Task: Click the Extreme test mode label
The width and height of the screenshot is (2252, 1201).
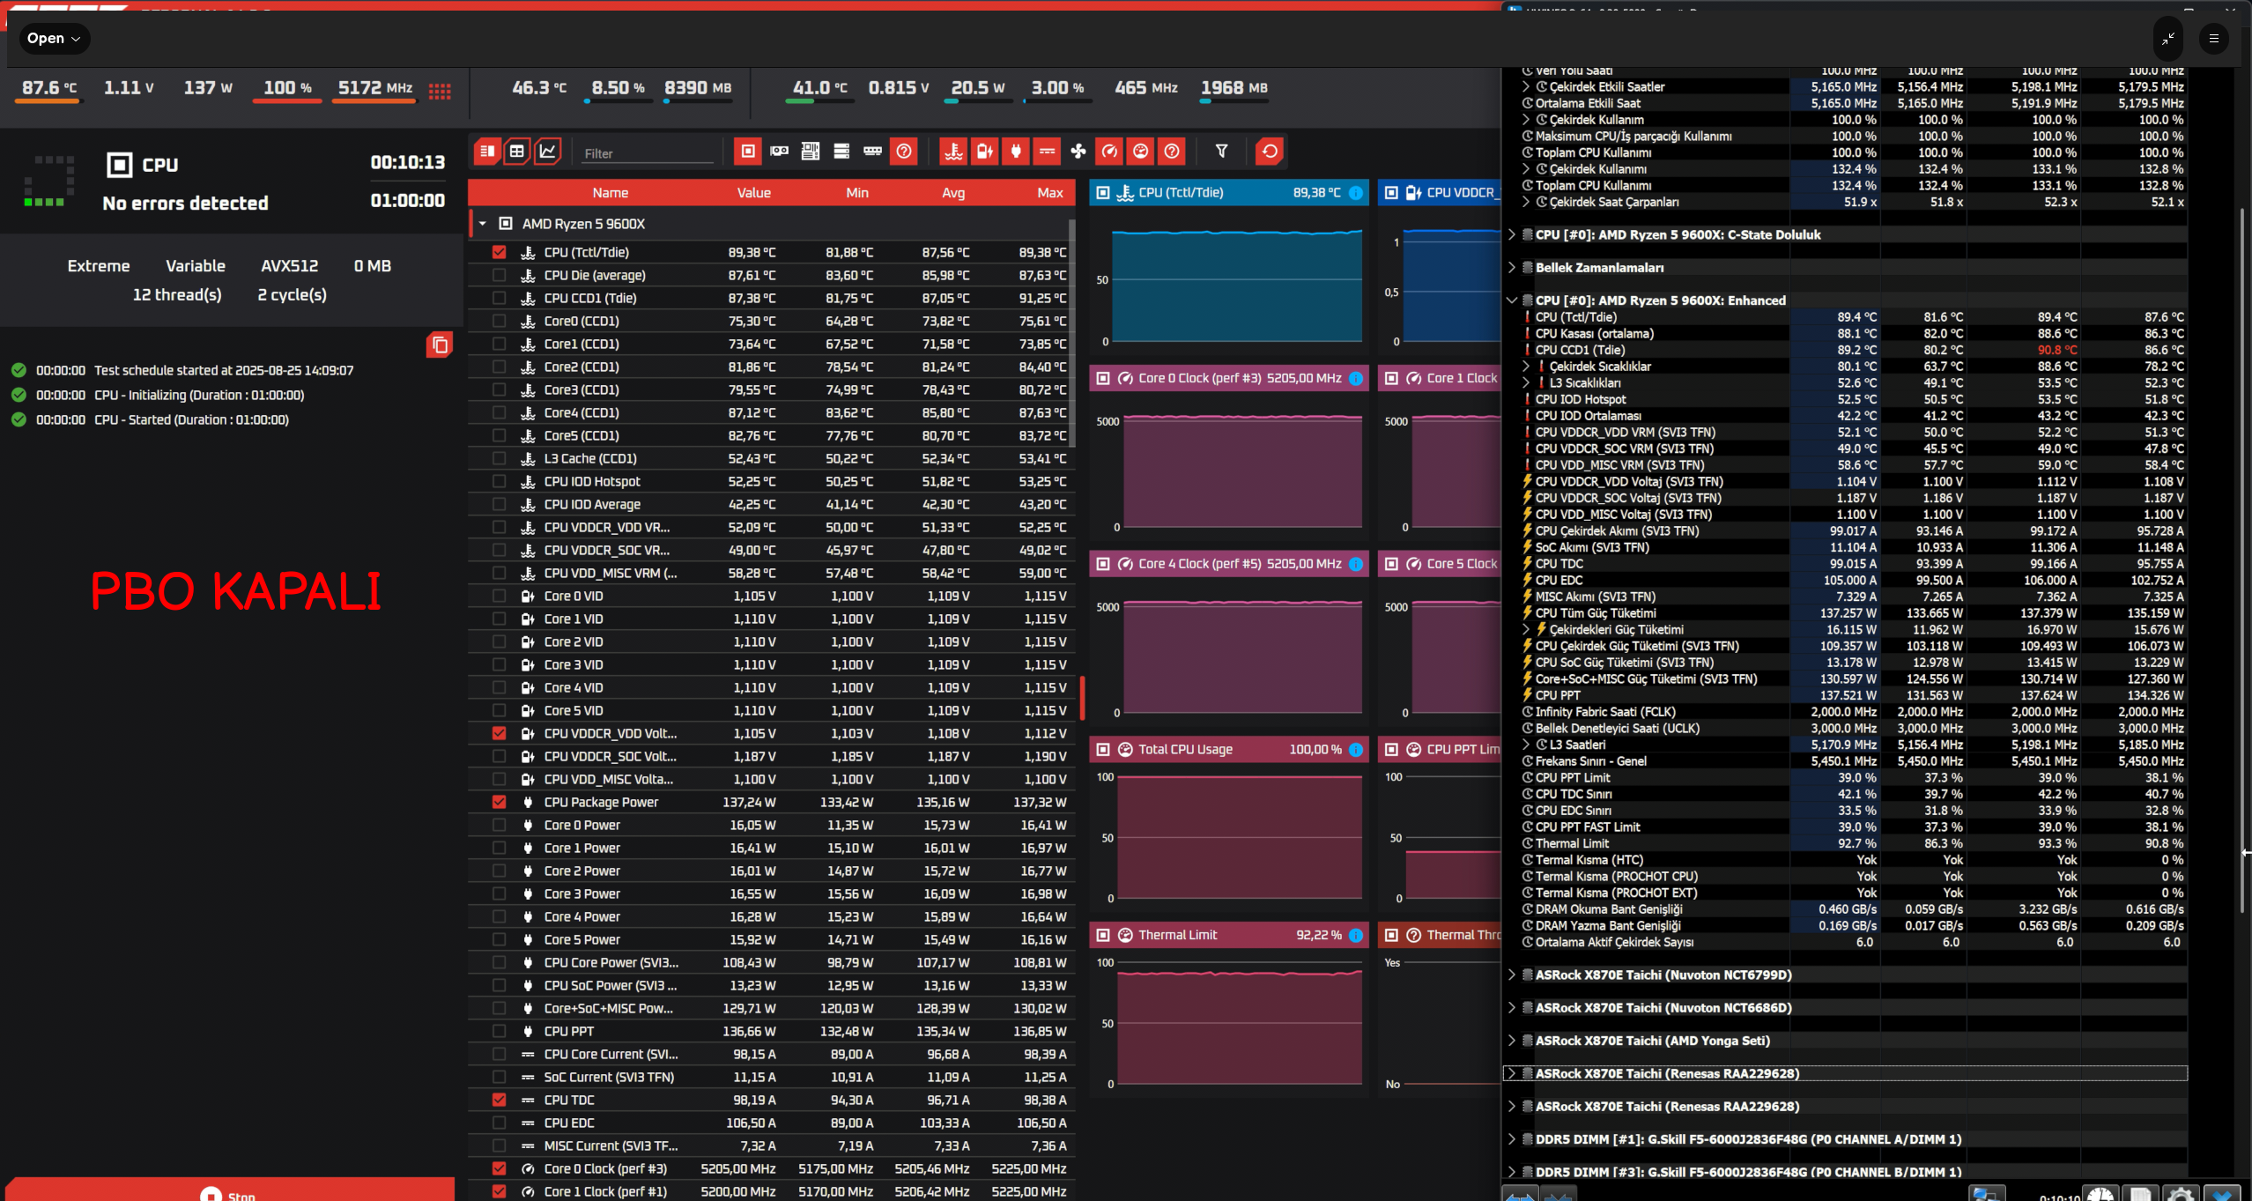Action: coord(99,266)
